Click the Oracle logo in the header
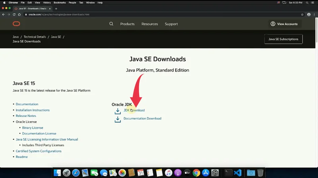Image resolution: width=318 pixels, height=178 pixels. coord(16,24)
